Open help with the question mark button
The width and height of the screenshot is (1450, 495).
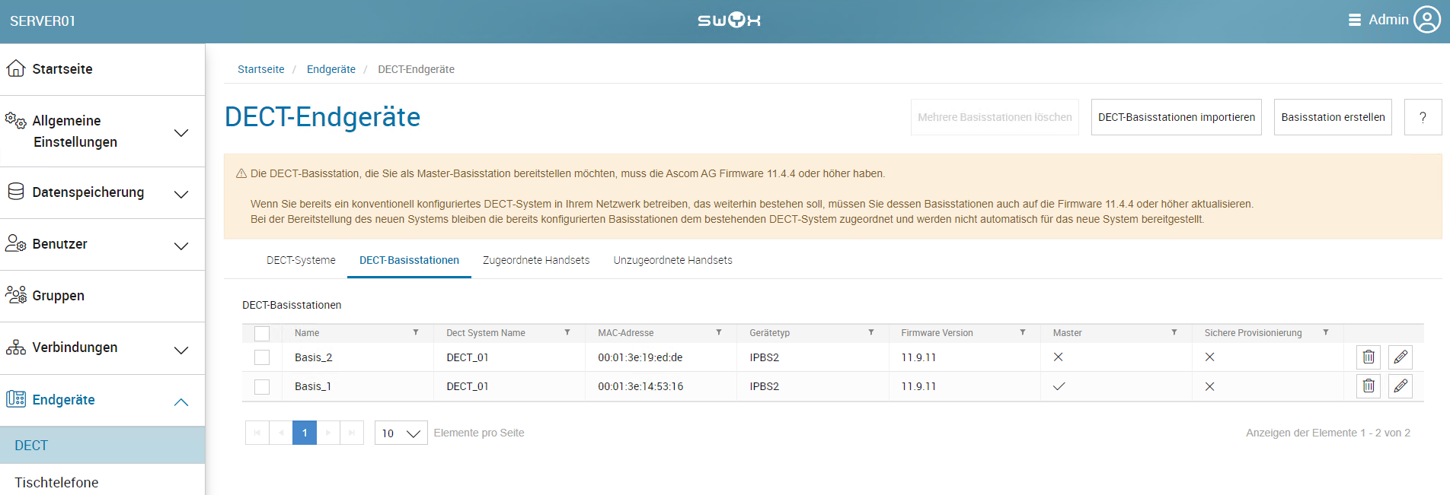1422,117
